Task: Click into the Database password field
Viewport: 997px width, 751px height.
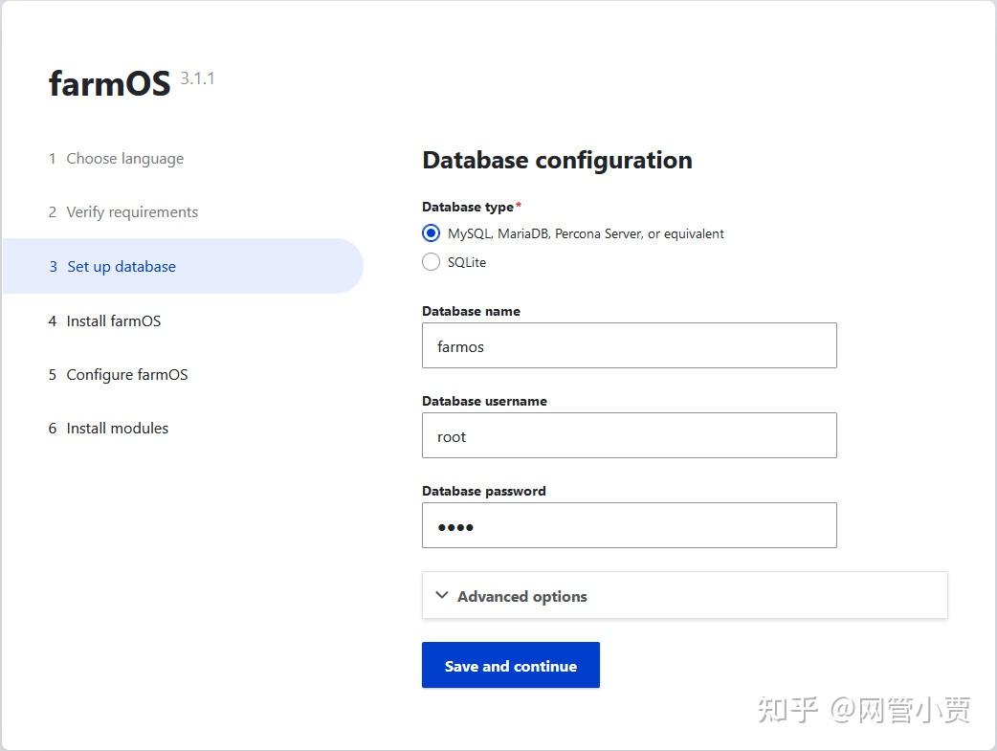Action: tap(630, 525)
